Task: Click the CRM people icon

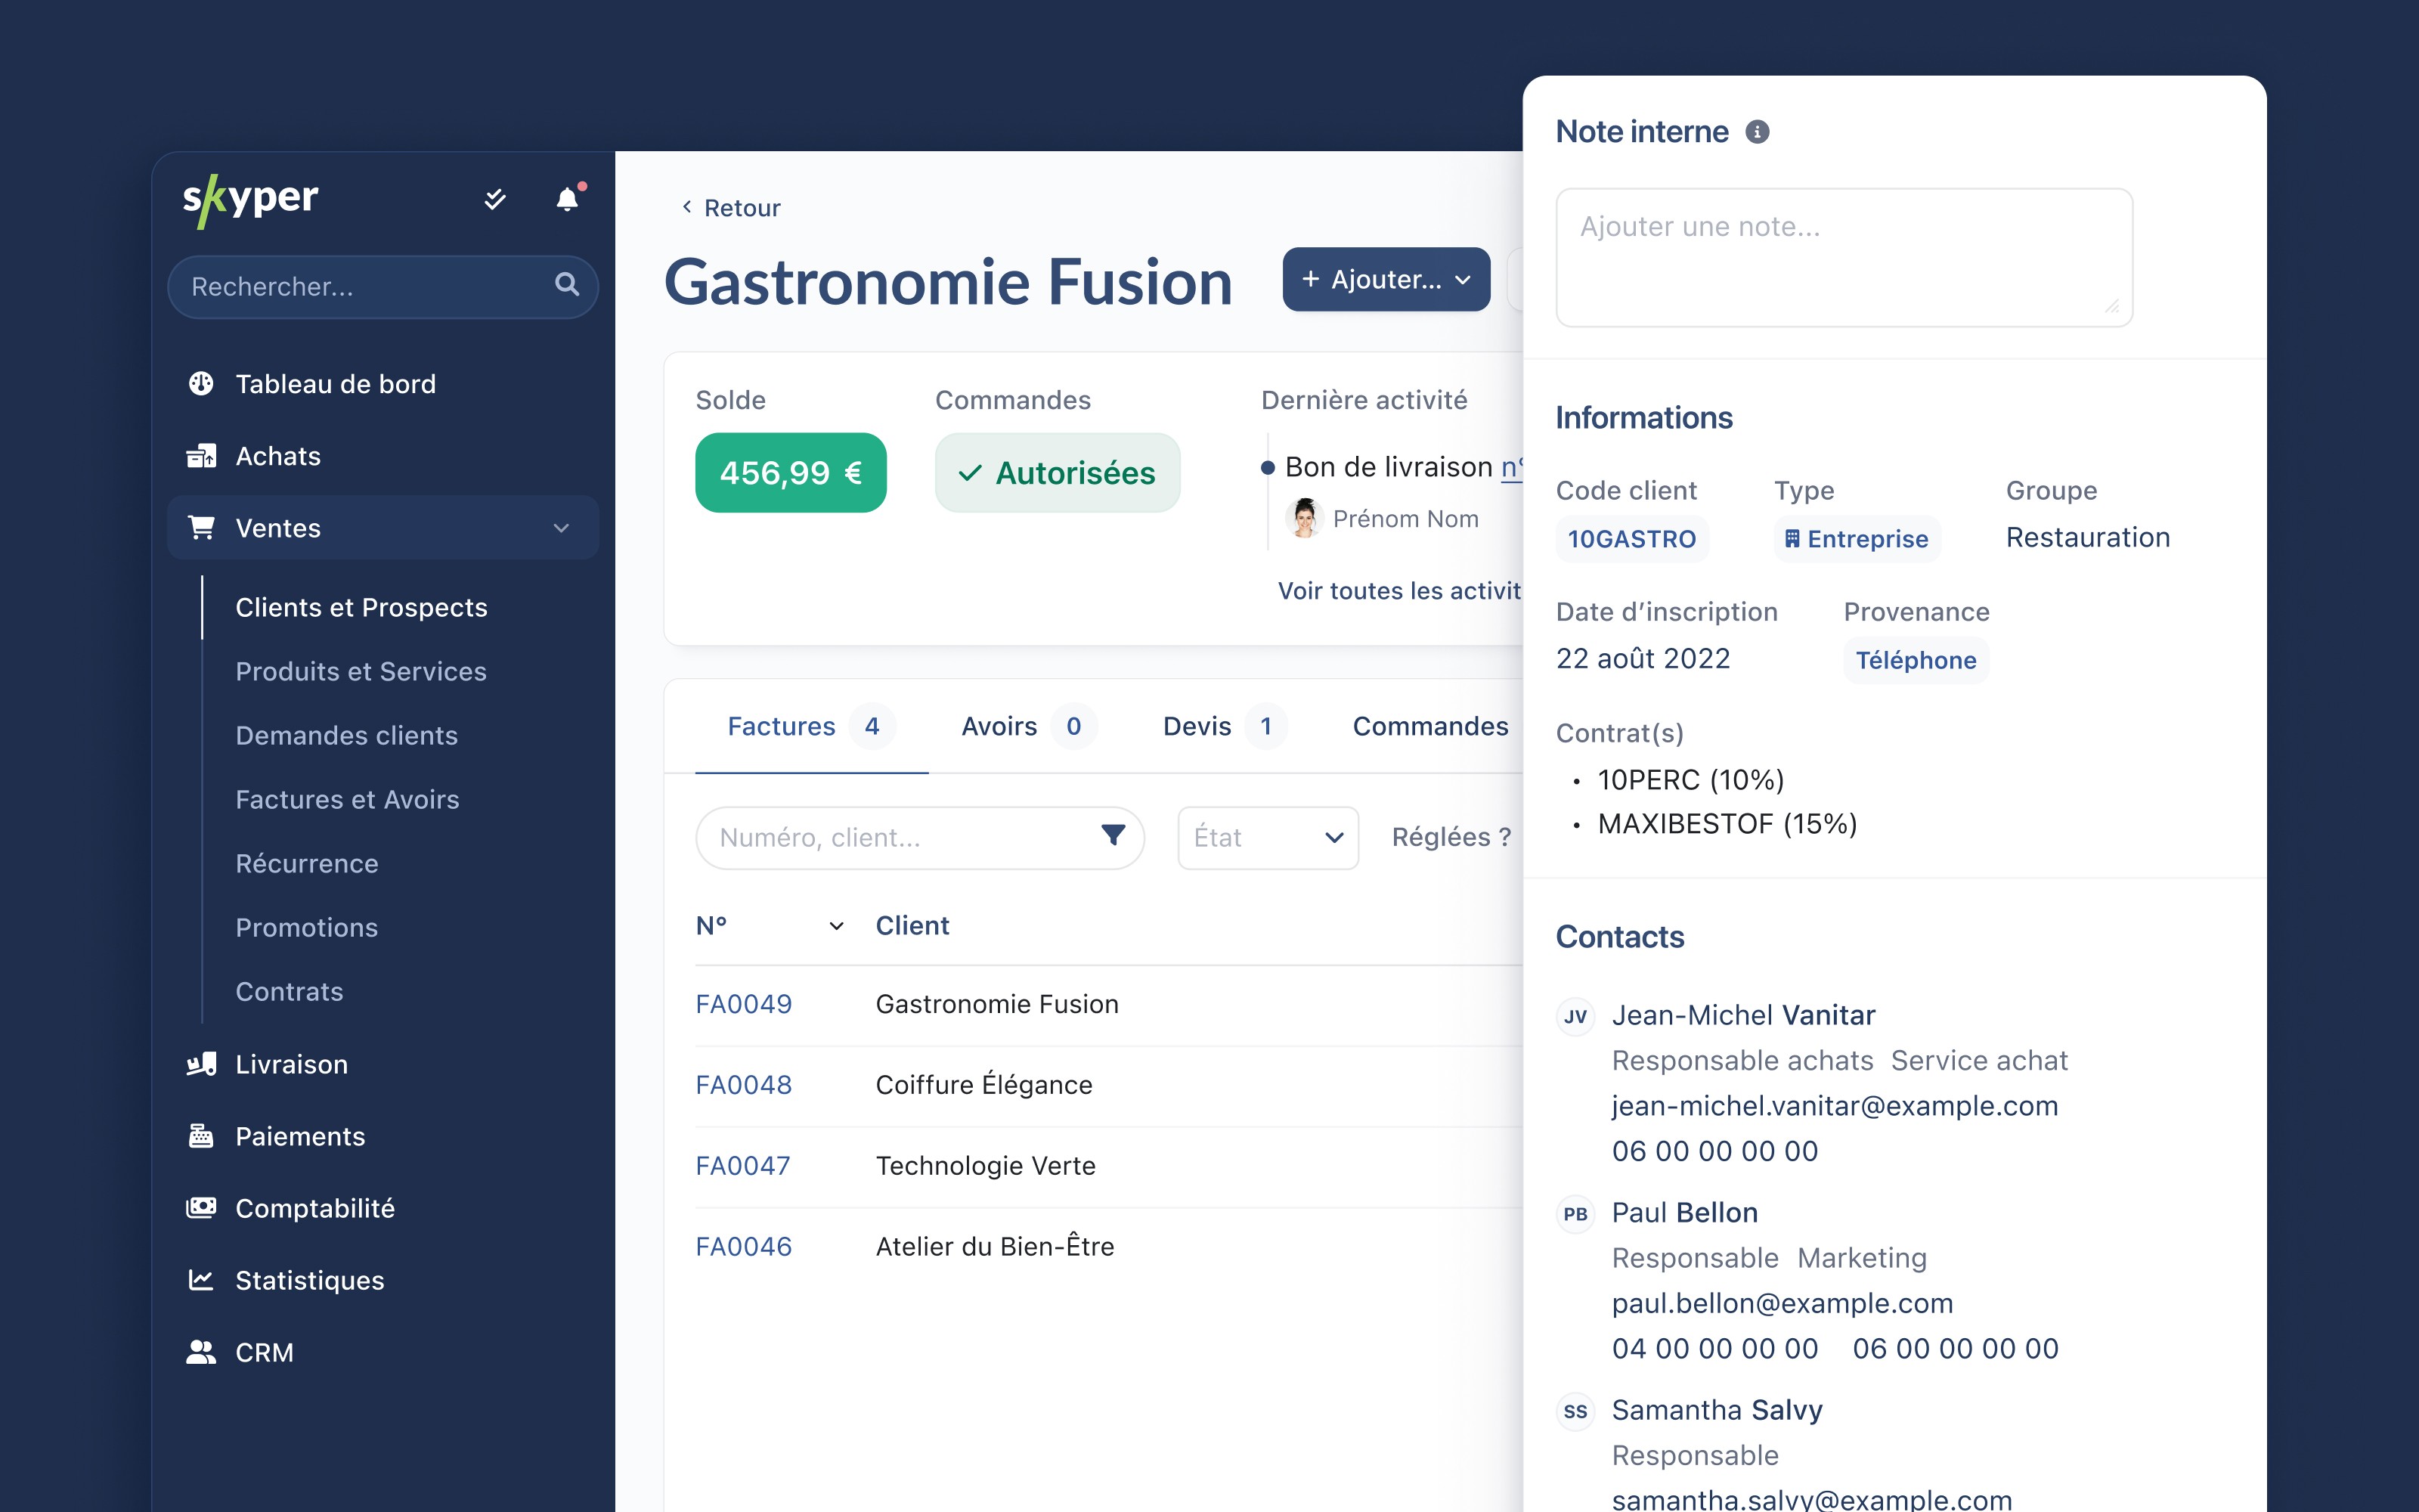Action: [201, 1352]
